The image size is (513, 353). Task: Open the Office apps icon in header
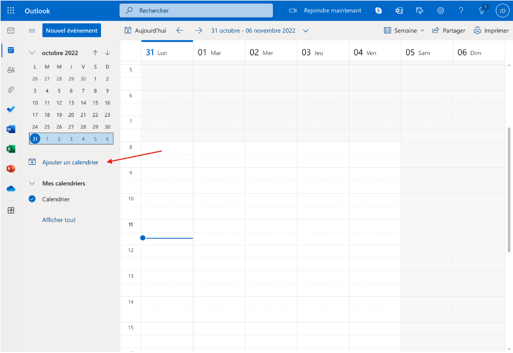coord(399,11)
